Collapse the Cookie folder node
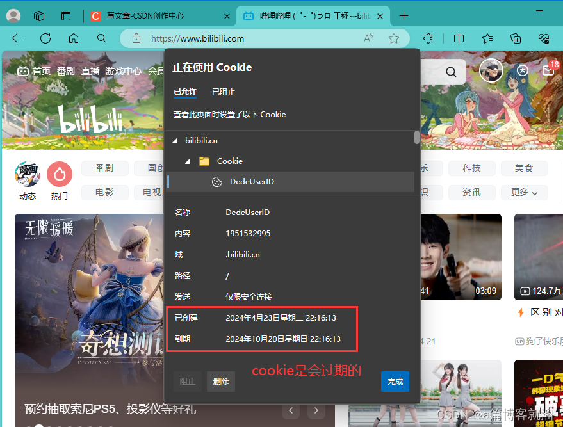The width and height of the screenshot is (563, 427). coord(188,161)
